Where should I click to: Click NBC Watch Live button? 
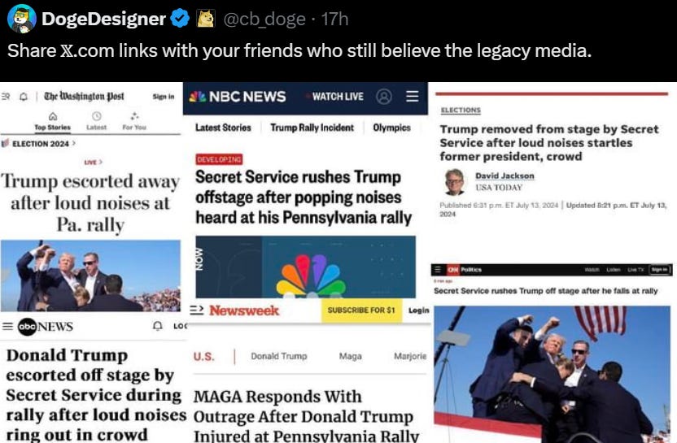click(x=335, y=96)
